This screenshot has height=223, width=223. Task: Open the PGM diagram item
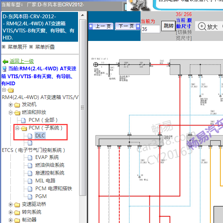41,196
